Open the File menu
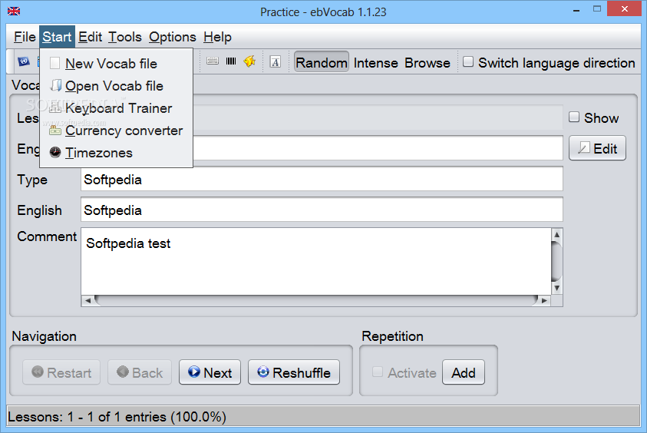This screenshot has height=433, width=647. (x=25, y=37)
